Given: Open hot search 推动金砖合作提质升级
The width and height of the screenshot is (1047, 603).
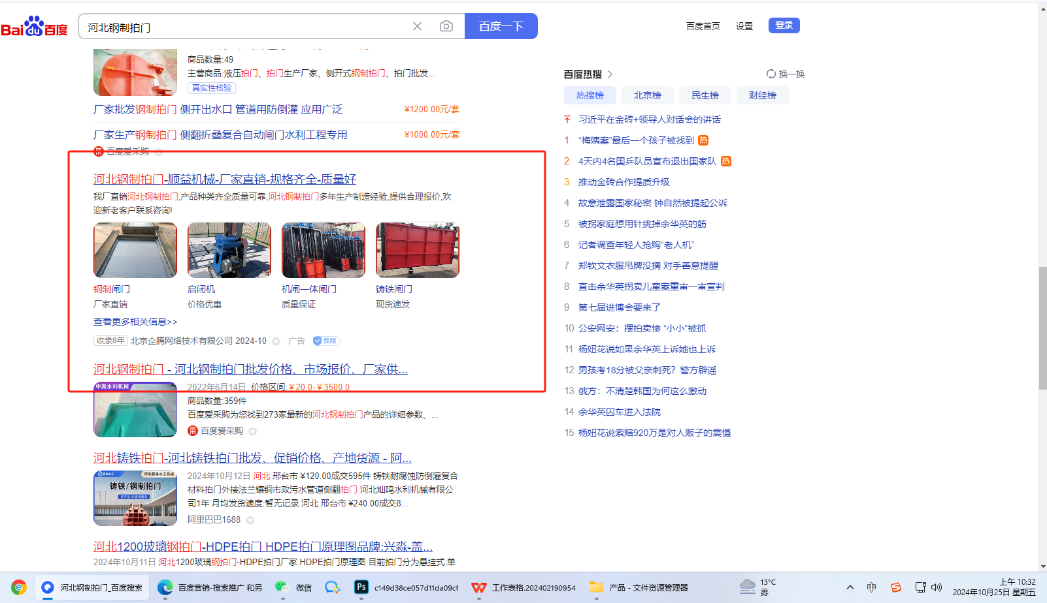Looking at the screenshot, I should (624, 182).
